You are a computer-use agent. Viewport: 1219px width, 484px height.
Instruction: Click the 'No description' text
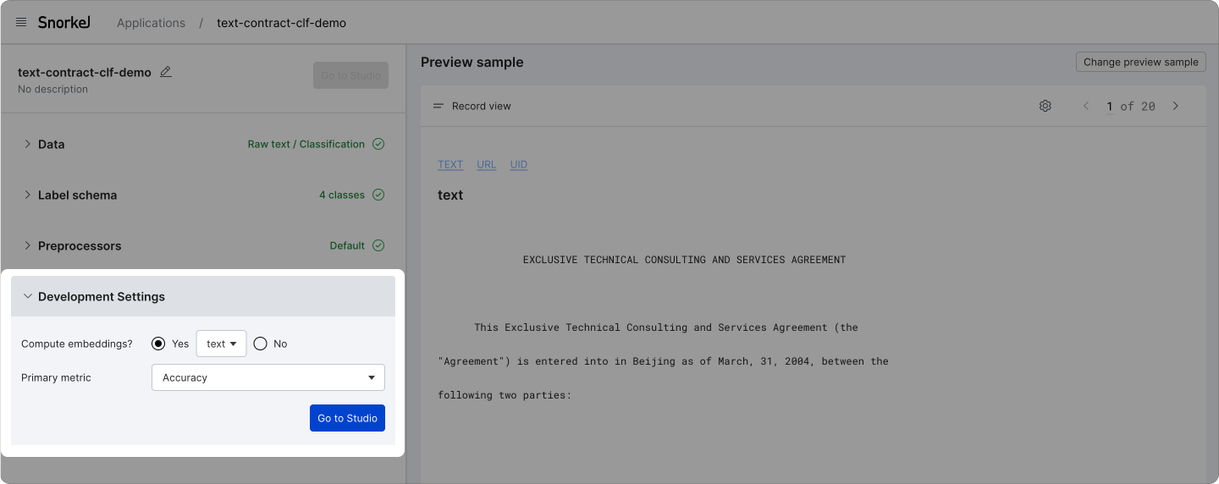pyautogui.click(x=52, y=89)
